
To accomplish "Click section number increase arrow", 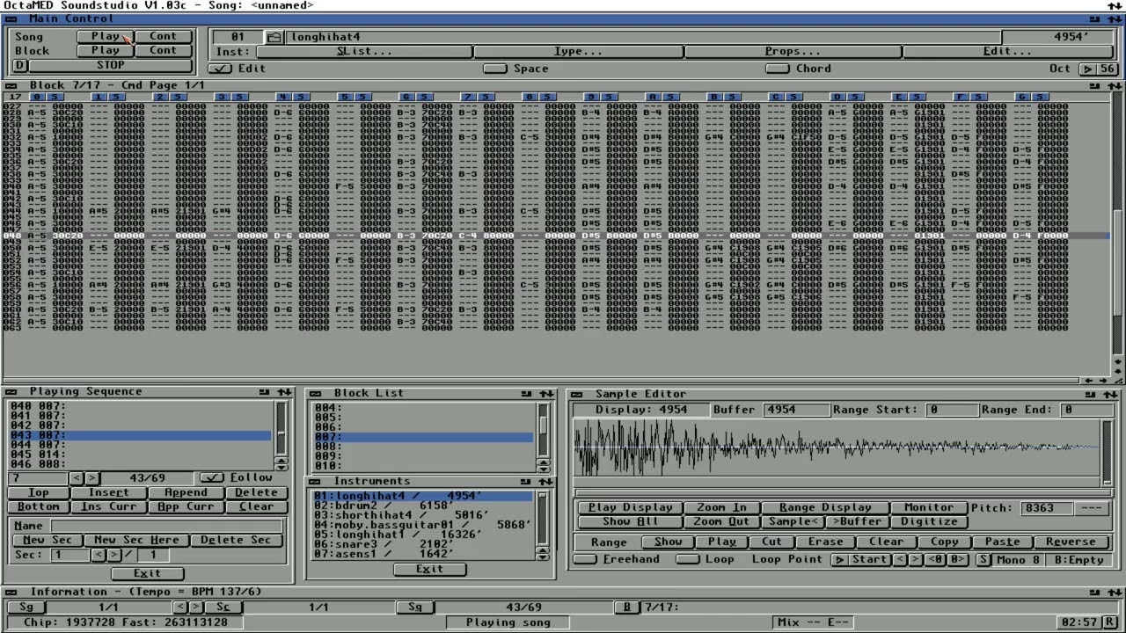I will (x=113, y=555).
